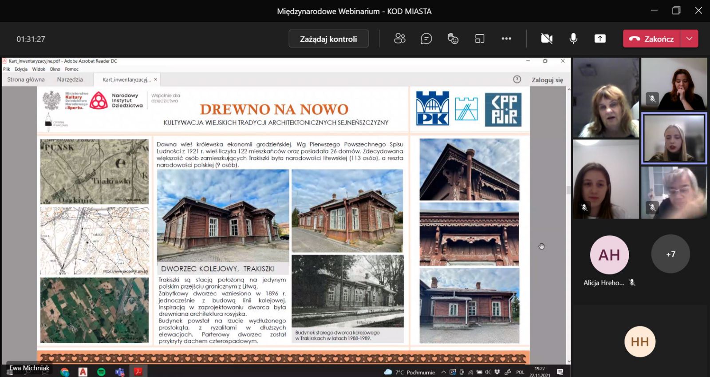Image resolution: width=710 pixels, height=377 pixels.
Task: Open the breakout rooms icon
Action: point(480,39)
